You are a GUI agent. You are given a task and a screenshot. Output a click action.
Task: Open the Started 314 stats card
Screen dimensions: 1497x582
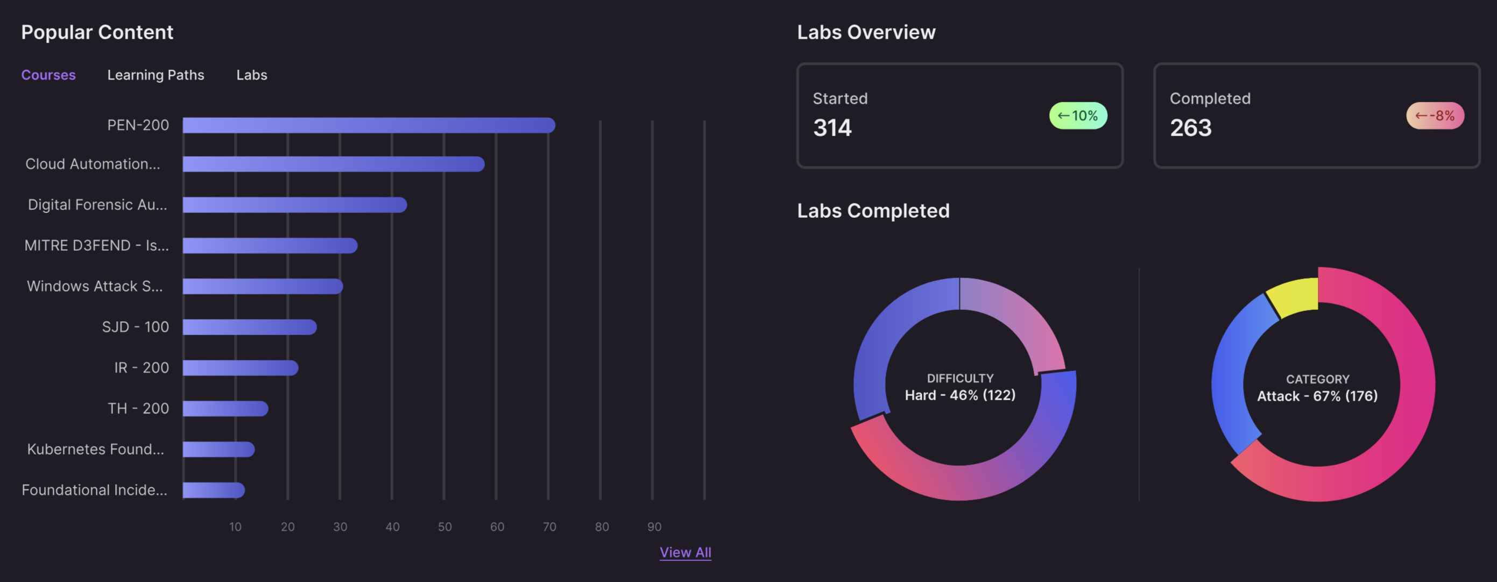(959, 116)
